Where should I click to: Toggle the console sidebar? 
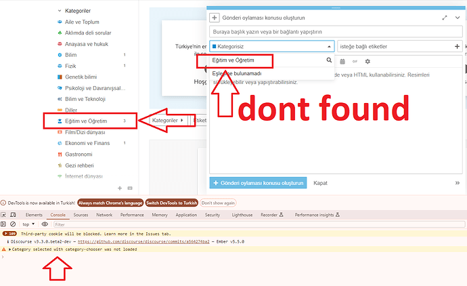3,224
